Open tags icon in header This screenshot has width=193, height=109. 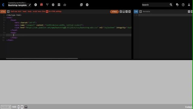click(177, 5)
